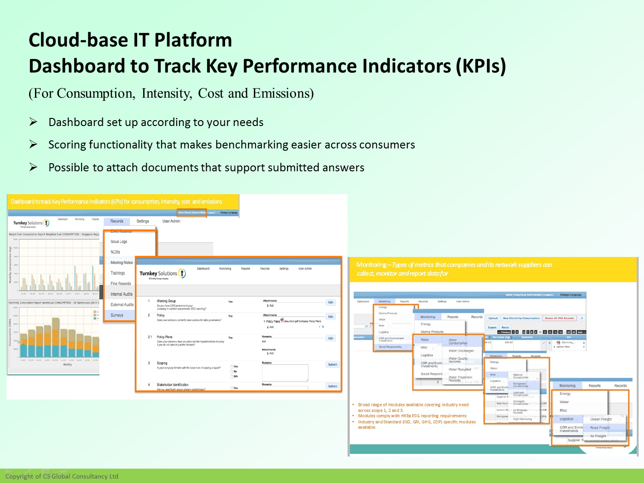Screen dimensions: 644x483
Task: Choose Issue Logs from Records menu
Action: click(x=119, y=241)
